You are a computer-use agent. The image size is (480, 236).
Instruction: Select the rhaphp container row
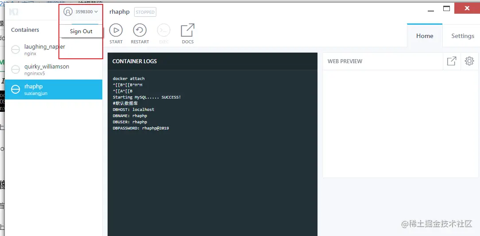tap(54, 90)
